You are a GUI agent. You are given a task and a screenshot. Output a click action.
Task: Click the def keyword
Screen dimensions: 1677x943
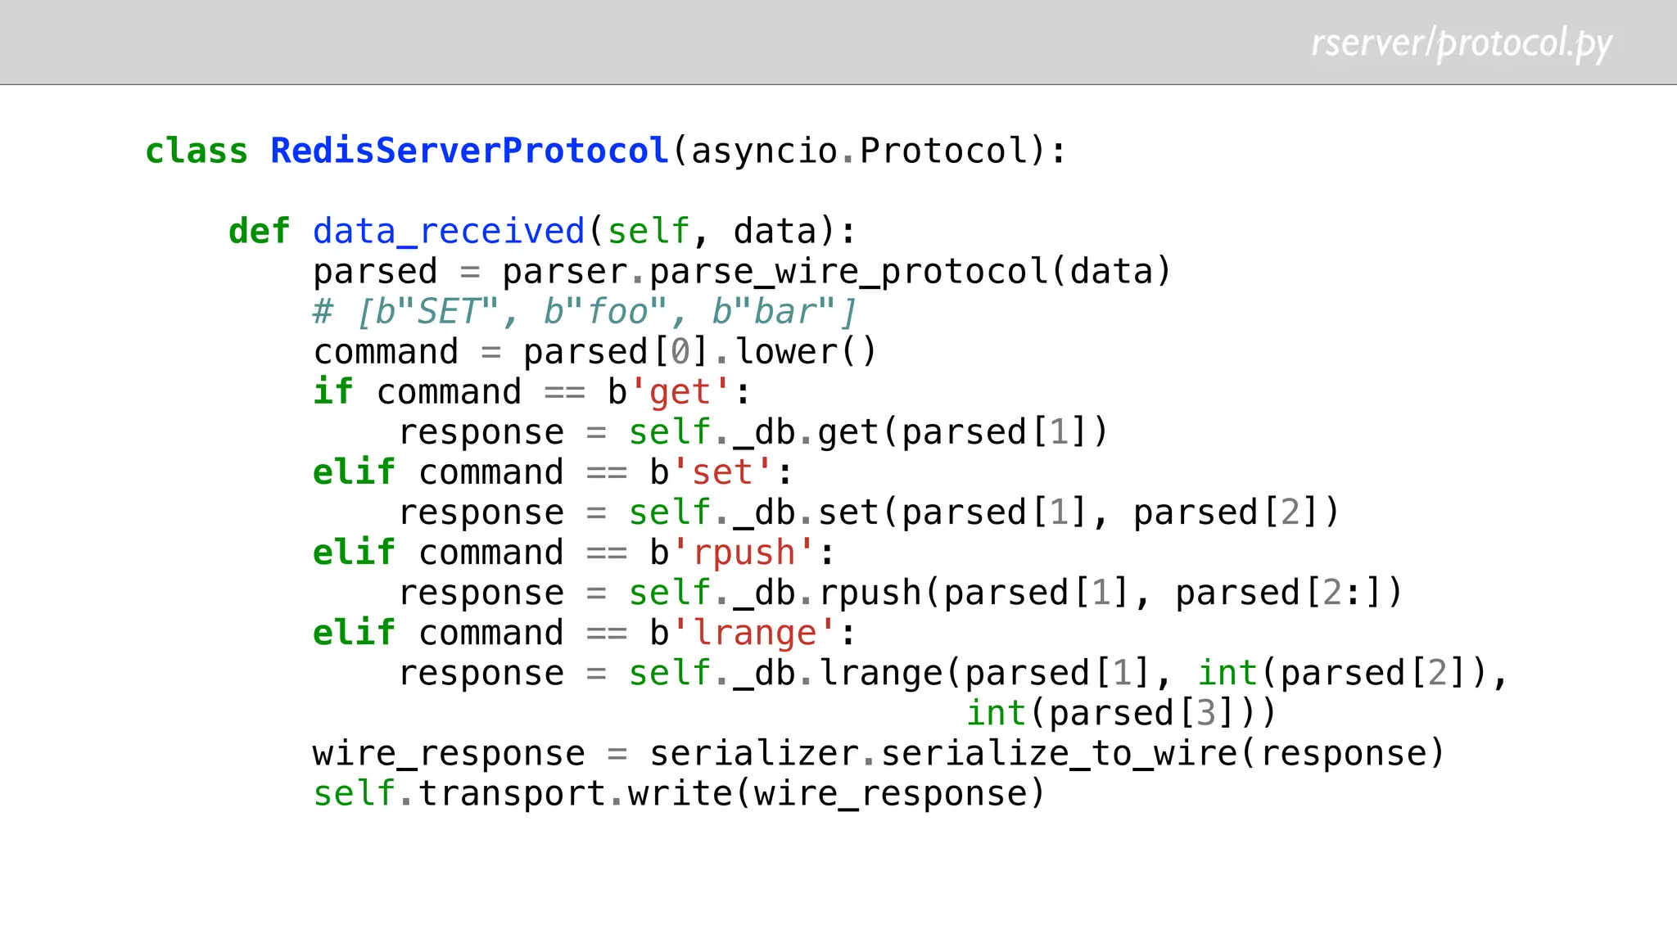pos(259,232)
